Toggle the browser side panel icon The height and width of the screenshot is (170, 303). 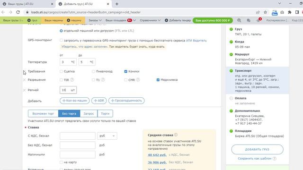pyautogui.click(x=297, y=12)
